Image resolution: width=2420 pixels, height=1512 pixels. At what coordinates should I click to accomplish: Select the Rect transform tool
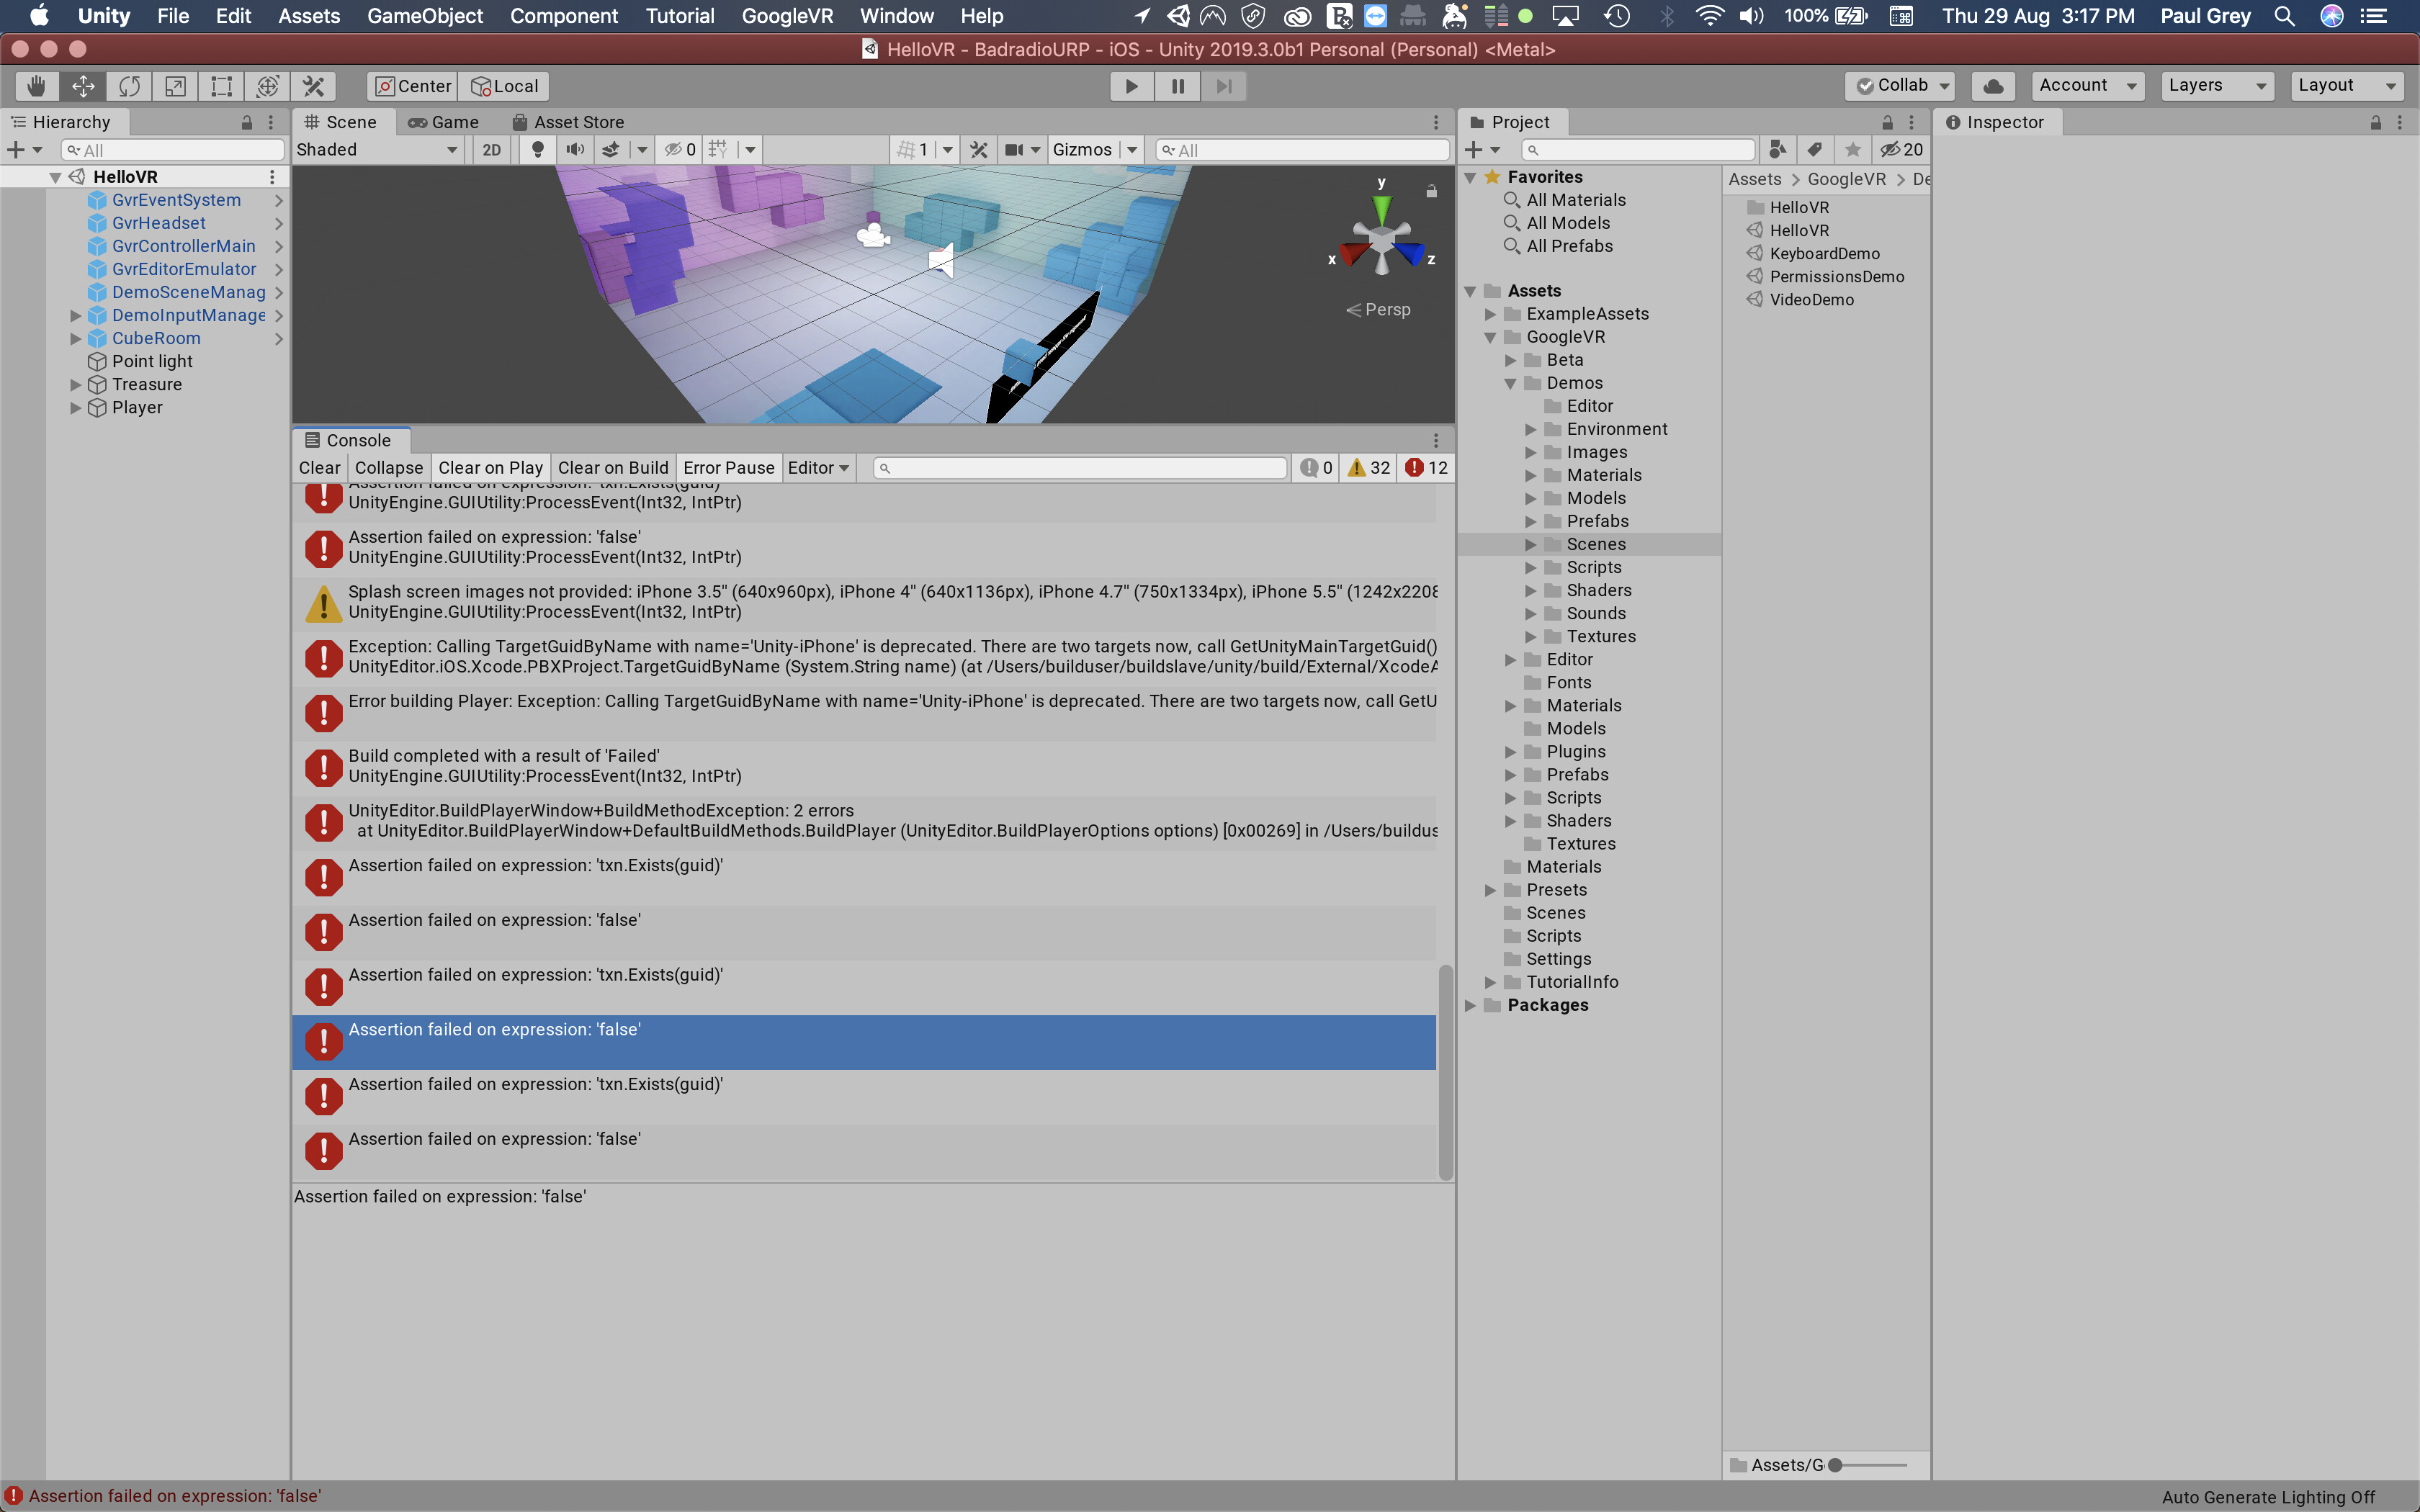(221, 86)
